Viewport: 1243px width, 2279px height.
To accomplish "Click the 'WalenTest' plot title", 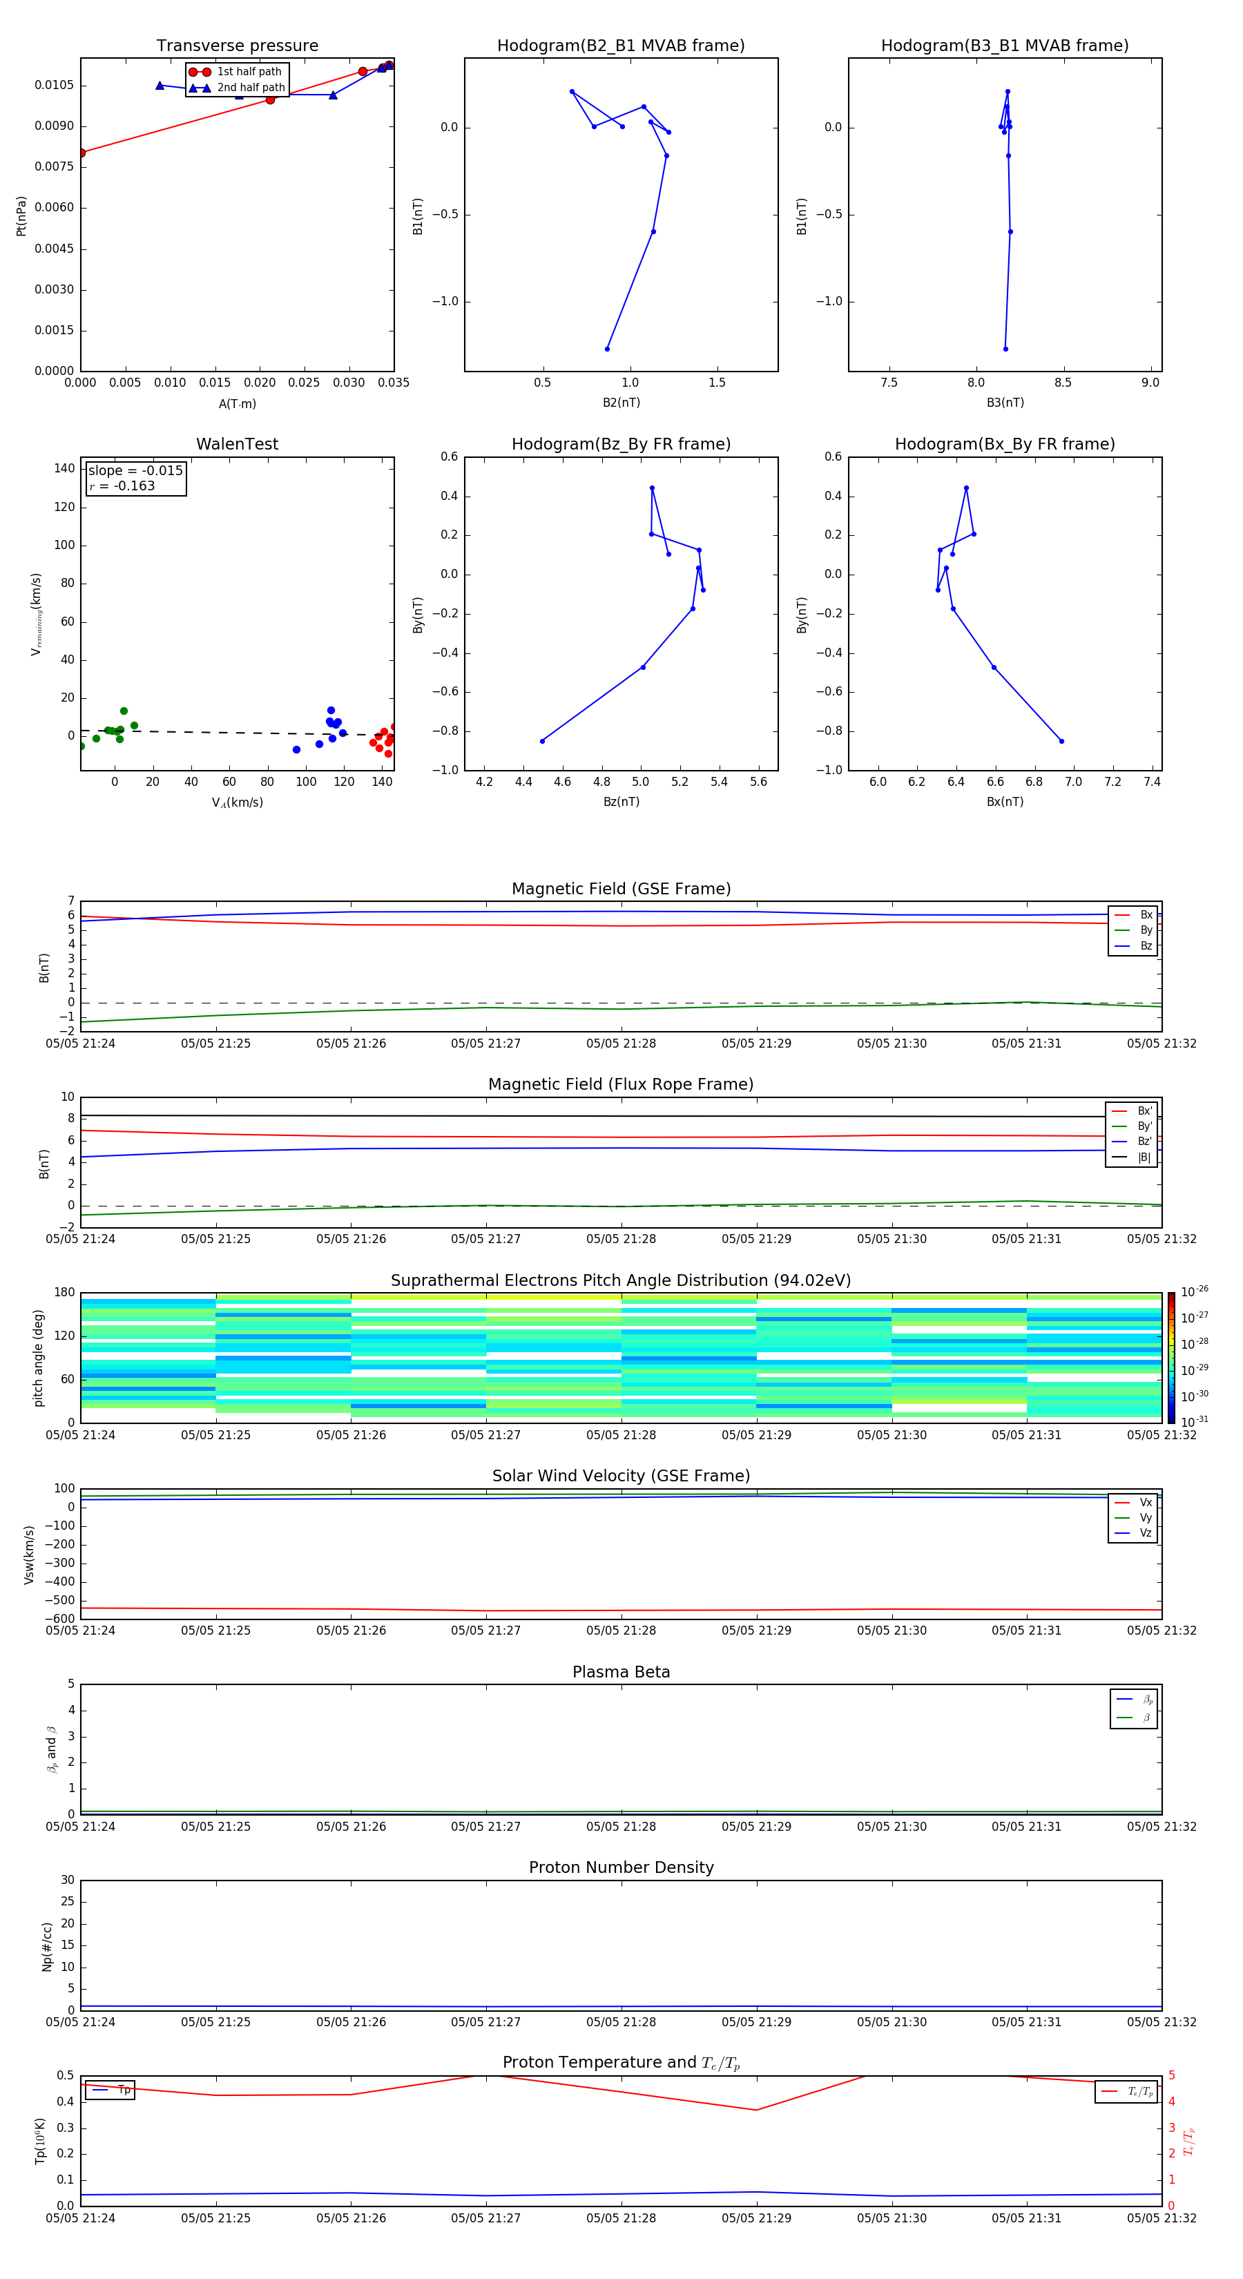I will point(237,444).
